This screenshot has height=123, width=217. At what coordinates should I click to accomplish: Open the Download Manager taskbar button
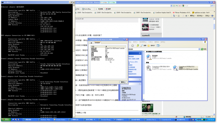(x=105, y=120)
